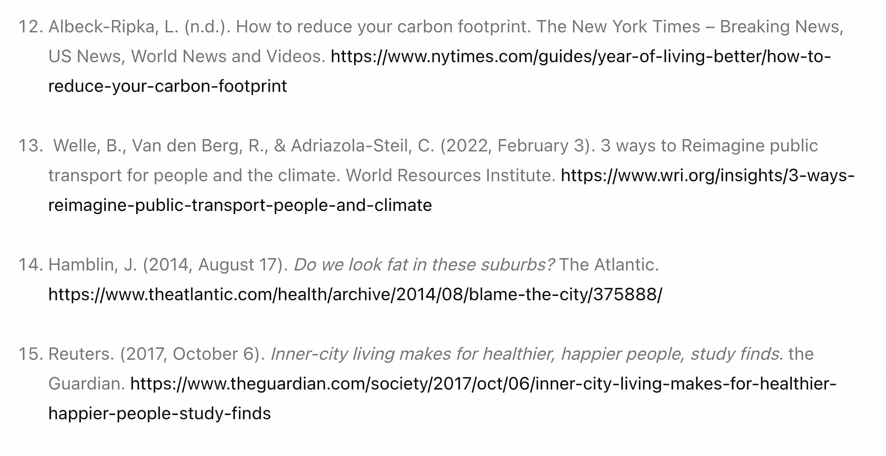The image size is (886, 456).
Task: Open the wri.org insights link
Action: click(708, 175)
